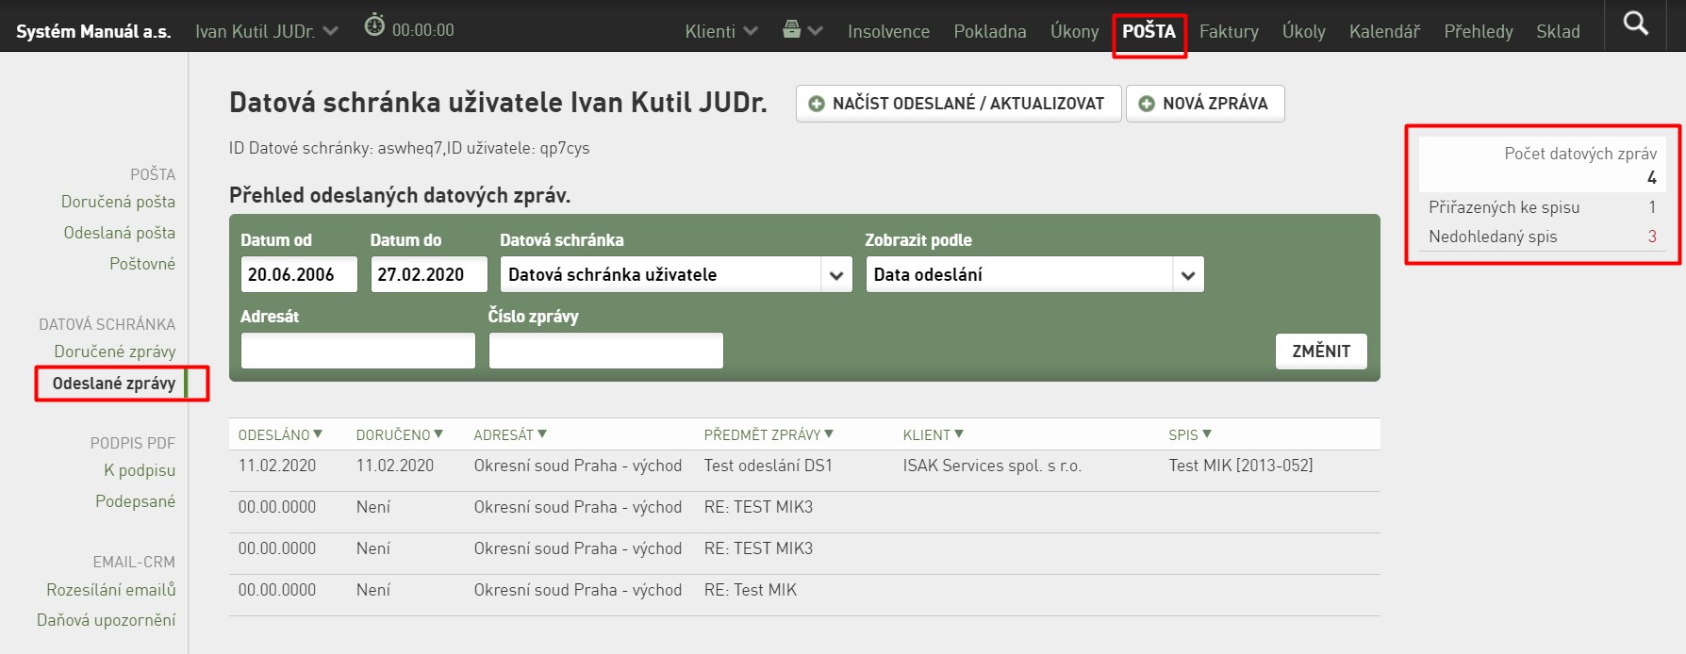Click the ZMĚNIT button

[x=1321, y=351]
